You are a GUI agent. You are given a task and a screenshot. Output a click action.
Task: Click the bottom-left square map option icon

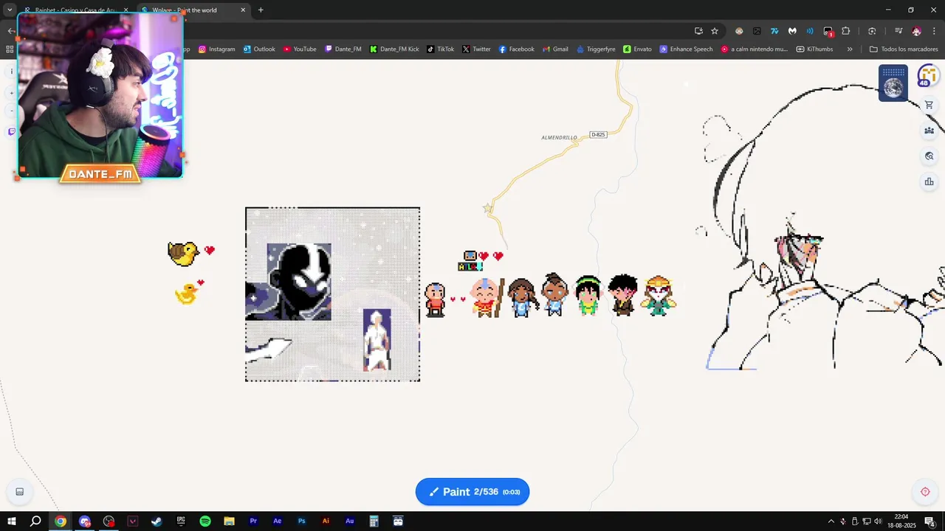tap(20, 492)
